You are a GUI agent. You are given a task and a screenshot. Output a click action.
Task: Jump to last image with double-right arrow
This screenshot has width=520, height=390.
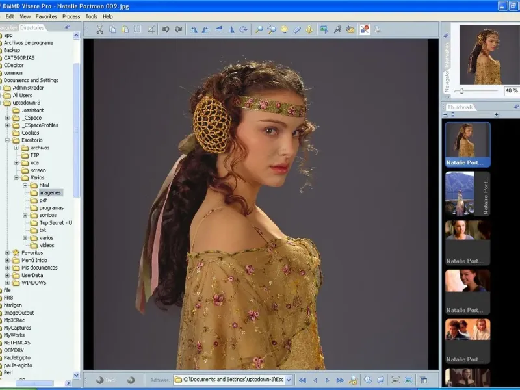pos(340,380)
